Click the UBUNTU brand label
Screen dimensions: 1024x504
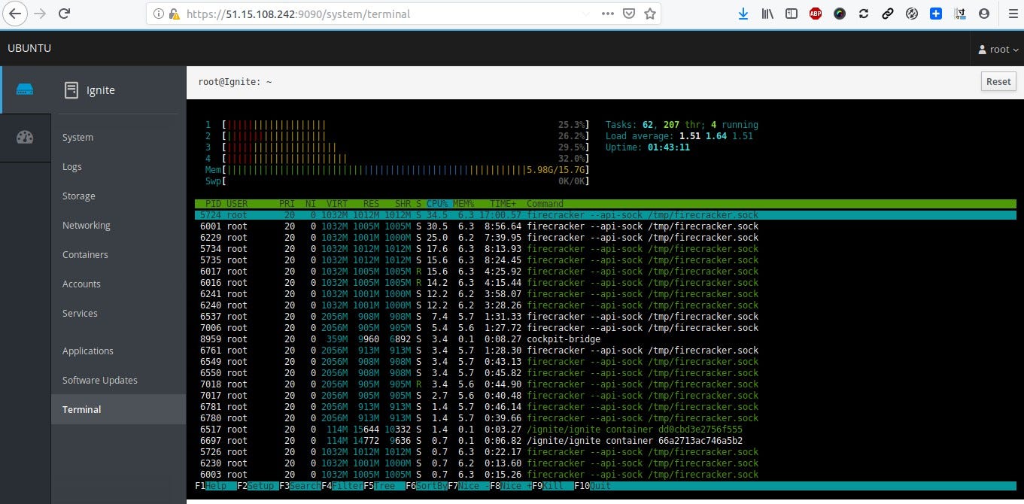click(x=29, y=49)
